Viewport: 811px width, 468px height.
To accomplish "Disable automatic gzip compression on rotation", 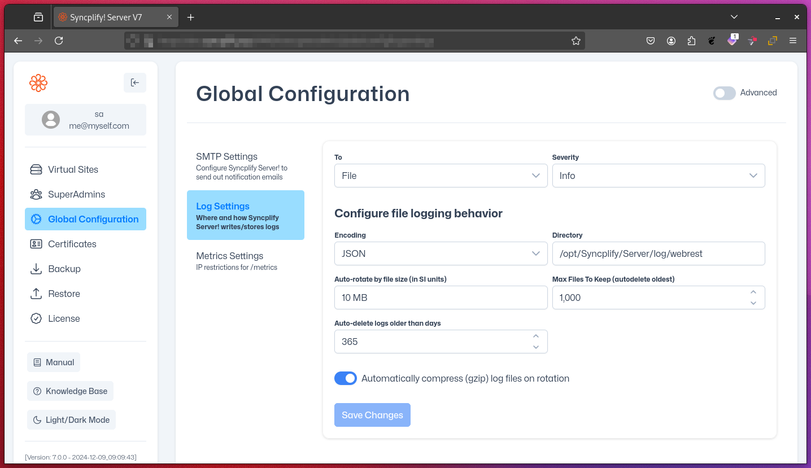I will pos(346,378).
